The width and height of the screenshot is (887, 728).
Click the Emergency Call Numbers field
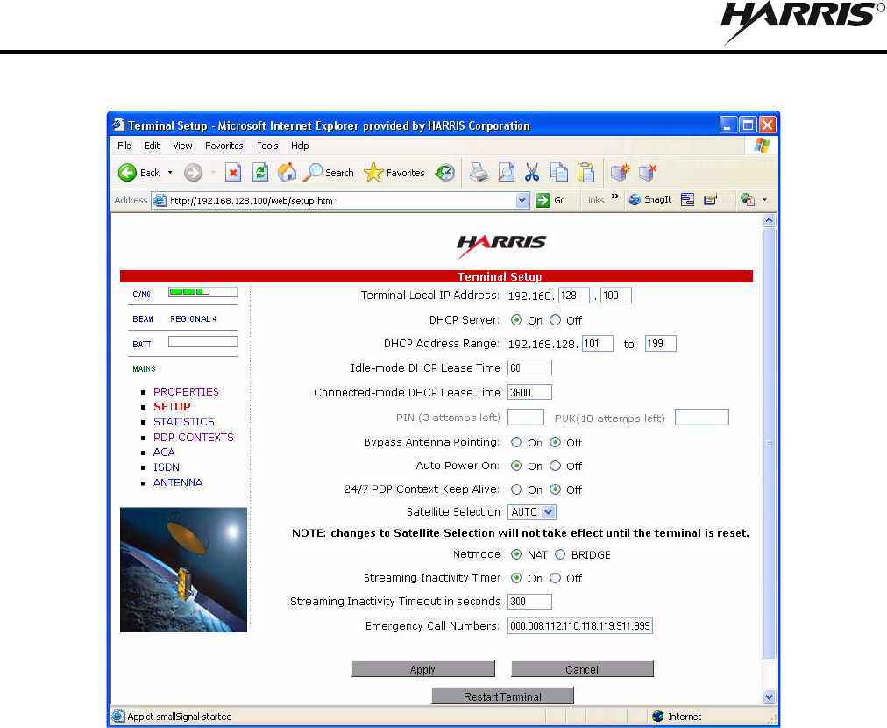pos(580,626)
